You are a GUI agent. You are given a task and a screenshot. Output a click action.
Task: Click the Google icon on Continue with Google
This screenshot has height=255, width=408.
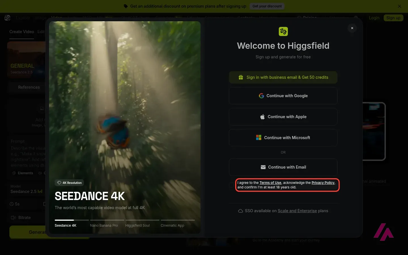[262, 96]
